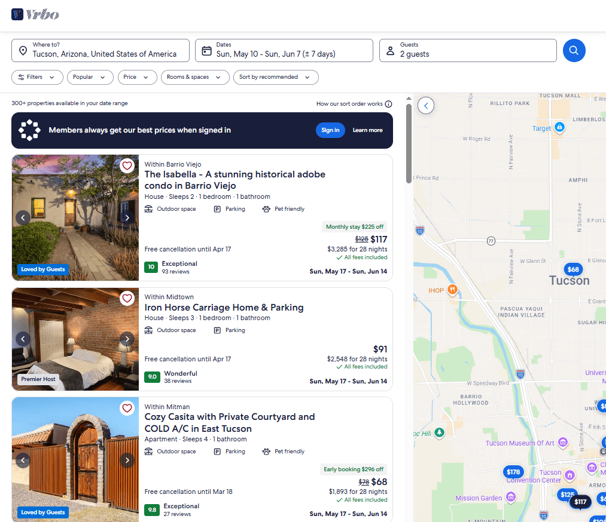Click the Where to destination field
Screen dimensions: 606x522
[x=101, y=50]
